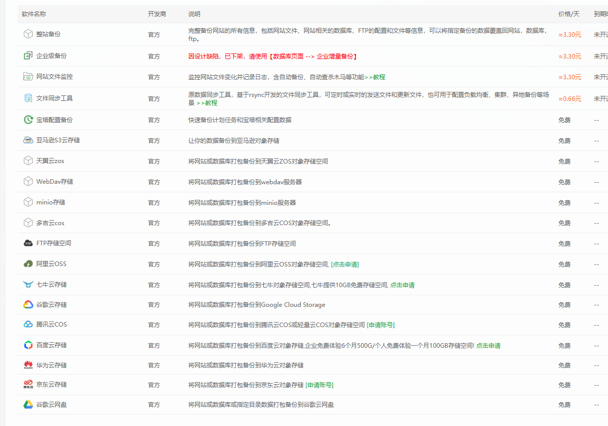
Task: Click the 企业级备份 plugin icon
Action: click(x=28, y=56)
